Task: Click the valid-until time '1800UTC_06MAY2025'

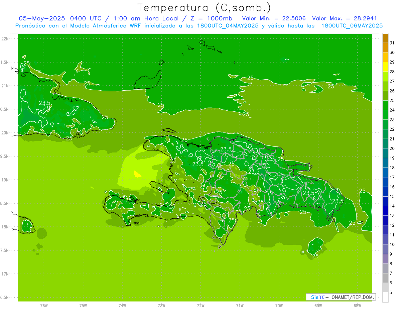Action: [352, 26]
